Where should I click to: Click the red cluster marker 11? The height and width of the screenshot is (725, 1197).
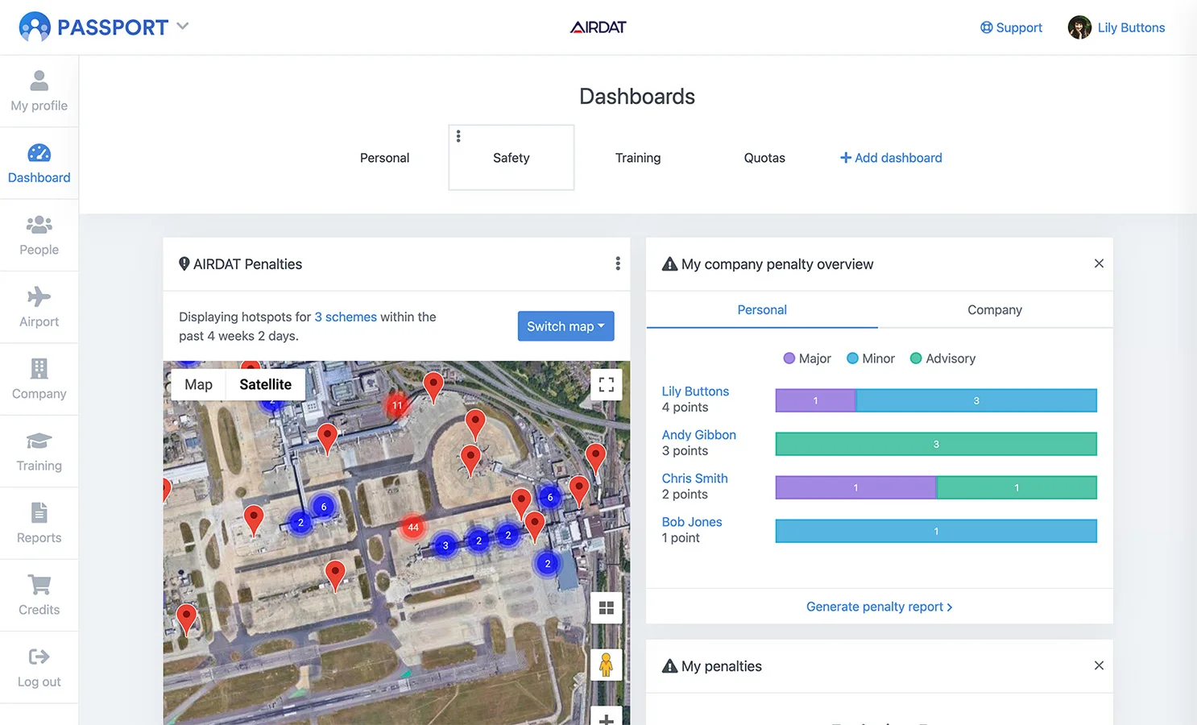397,405
